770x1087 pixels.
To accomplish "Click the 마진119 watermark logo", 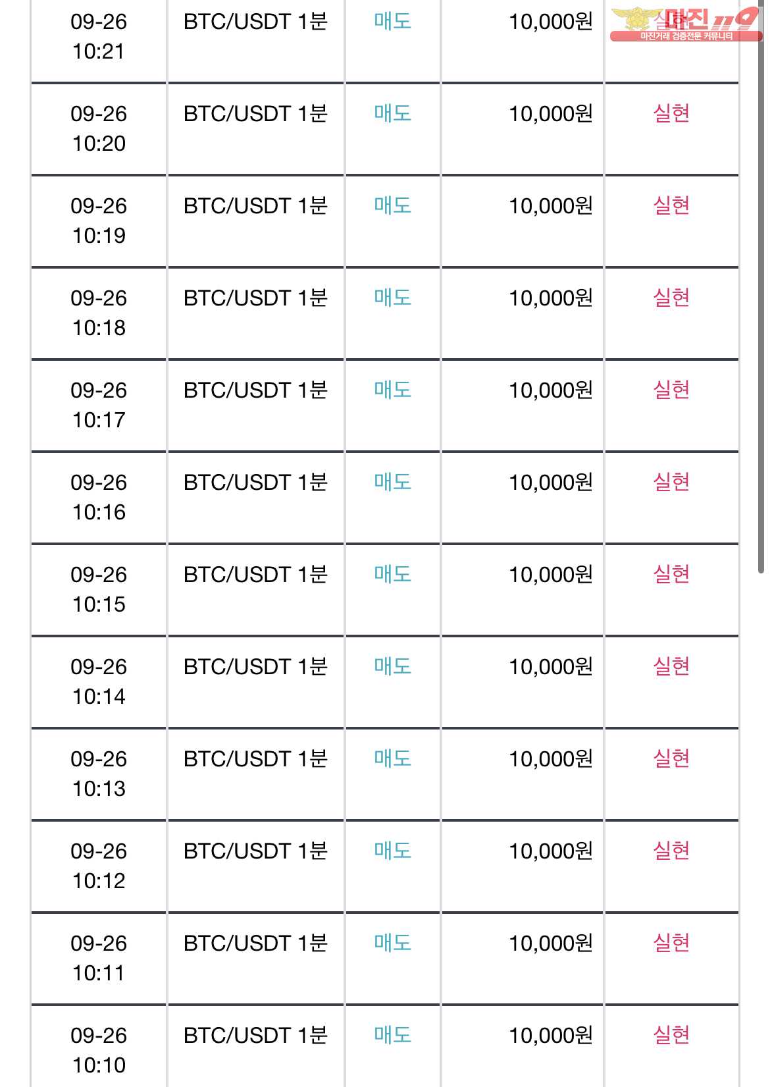I will [x=686, y=24].
